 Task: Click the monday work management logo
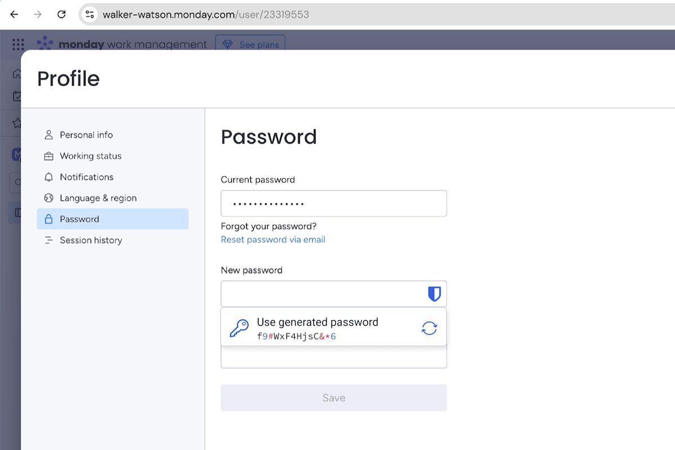tap(121, 44)
